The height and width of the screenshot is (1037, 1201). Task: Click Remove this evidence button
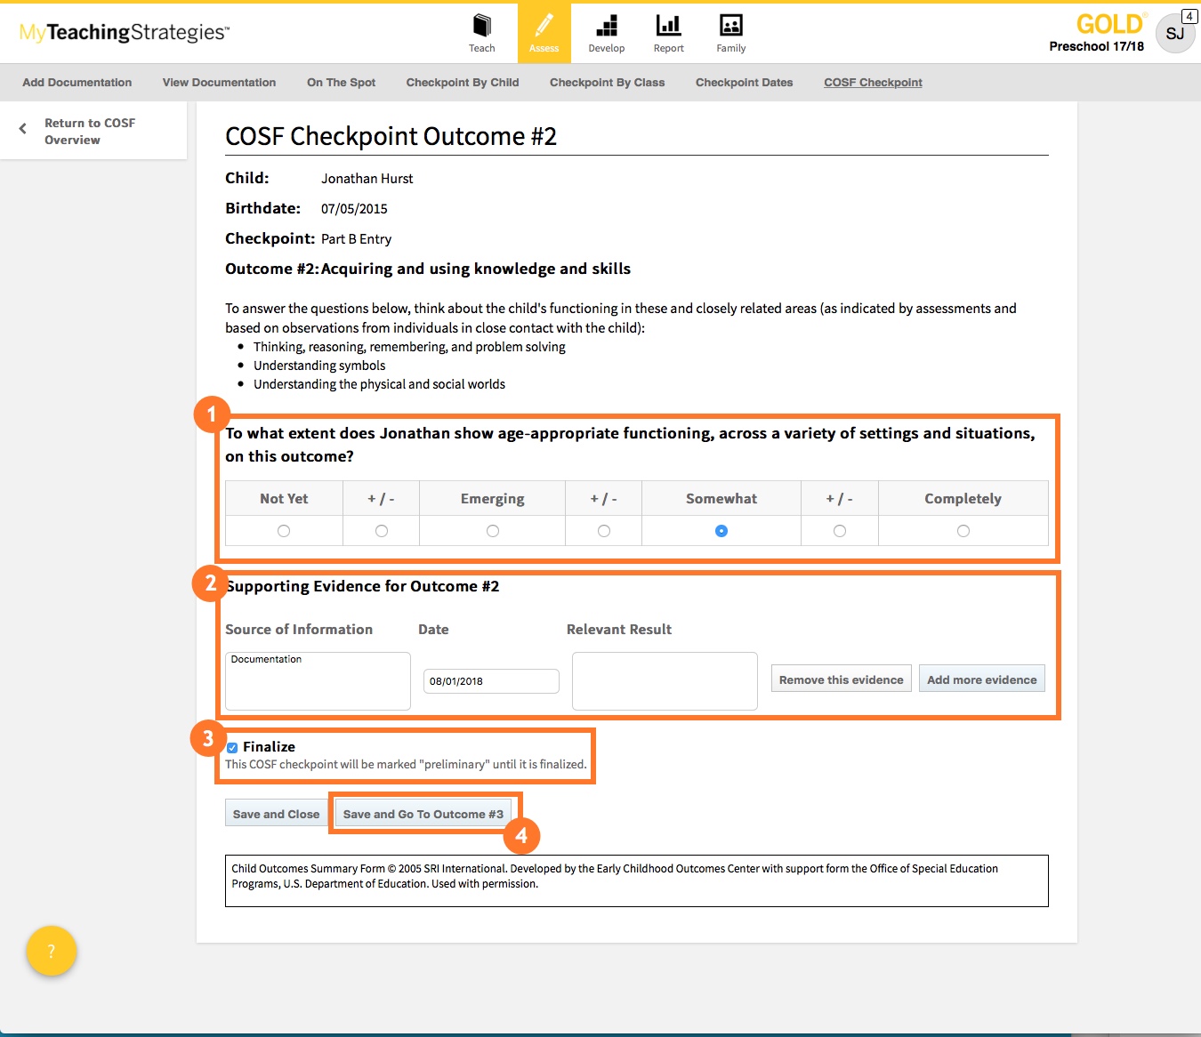[841, 679]
